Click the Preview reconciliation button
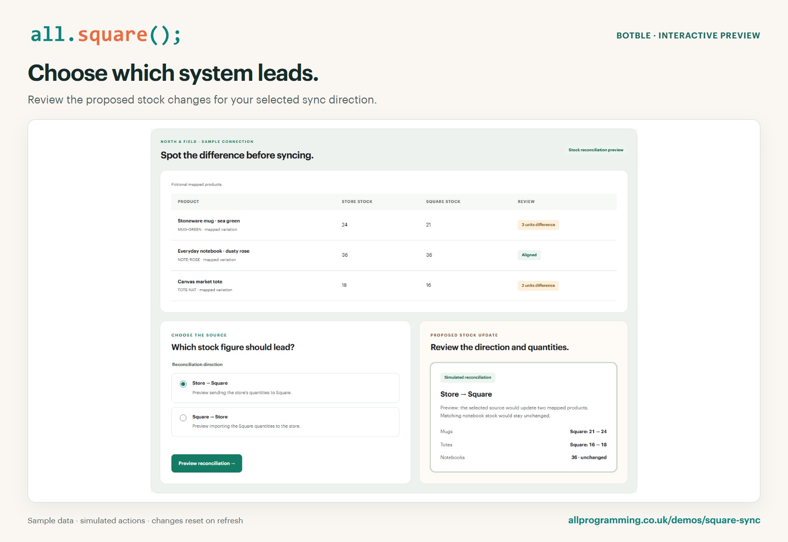Screen dimensions: 788x542 (207, 463)
